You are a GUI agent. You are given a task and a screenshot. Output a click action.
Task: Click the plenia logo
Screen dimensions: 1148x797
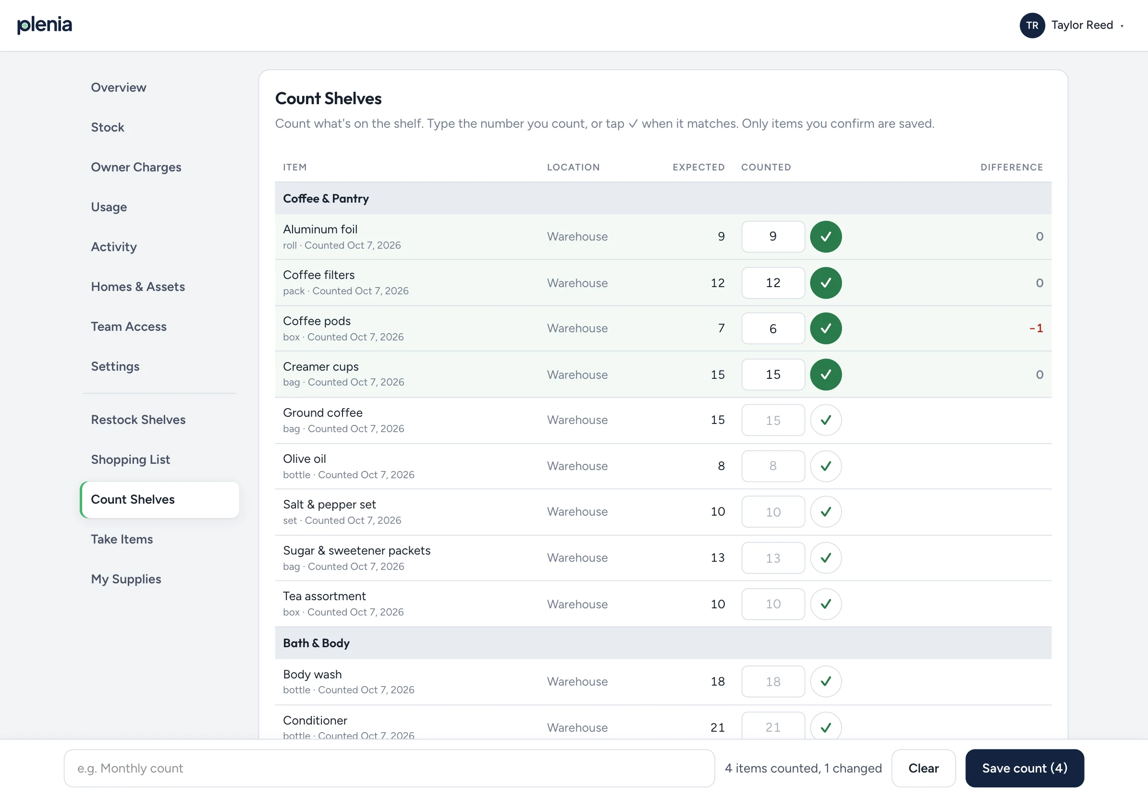coord(45,24)
